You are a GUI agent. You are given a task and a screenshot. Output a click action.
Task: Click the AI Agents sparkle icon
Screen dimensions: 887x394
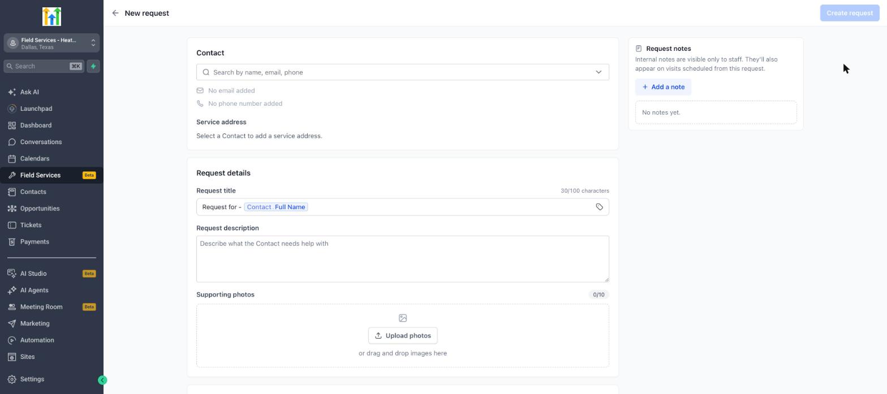click(12, 291)
